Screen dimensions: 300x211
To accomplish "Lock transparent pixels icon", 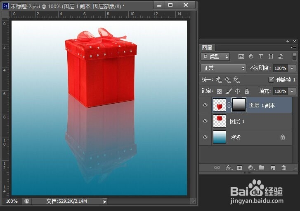I will tap(219, 91).
